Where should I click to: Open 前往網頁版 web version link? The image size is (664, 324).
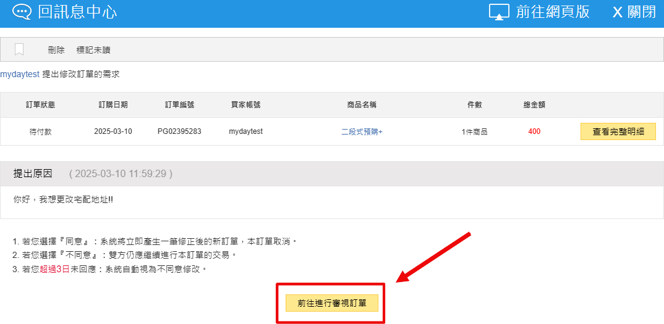coord(553,12)
